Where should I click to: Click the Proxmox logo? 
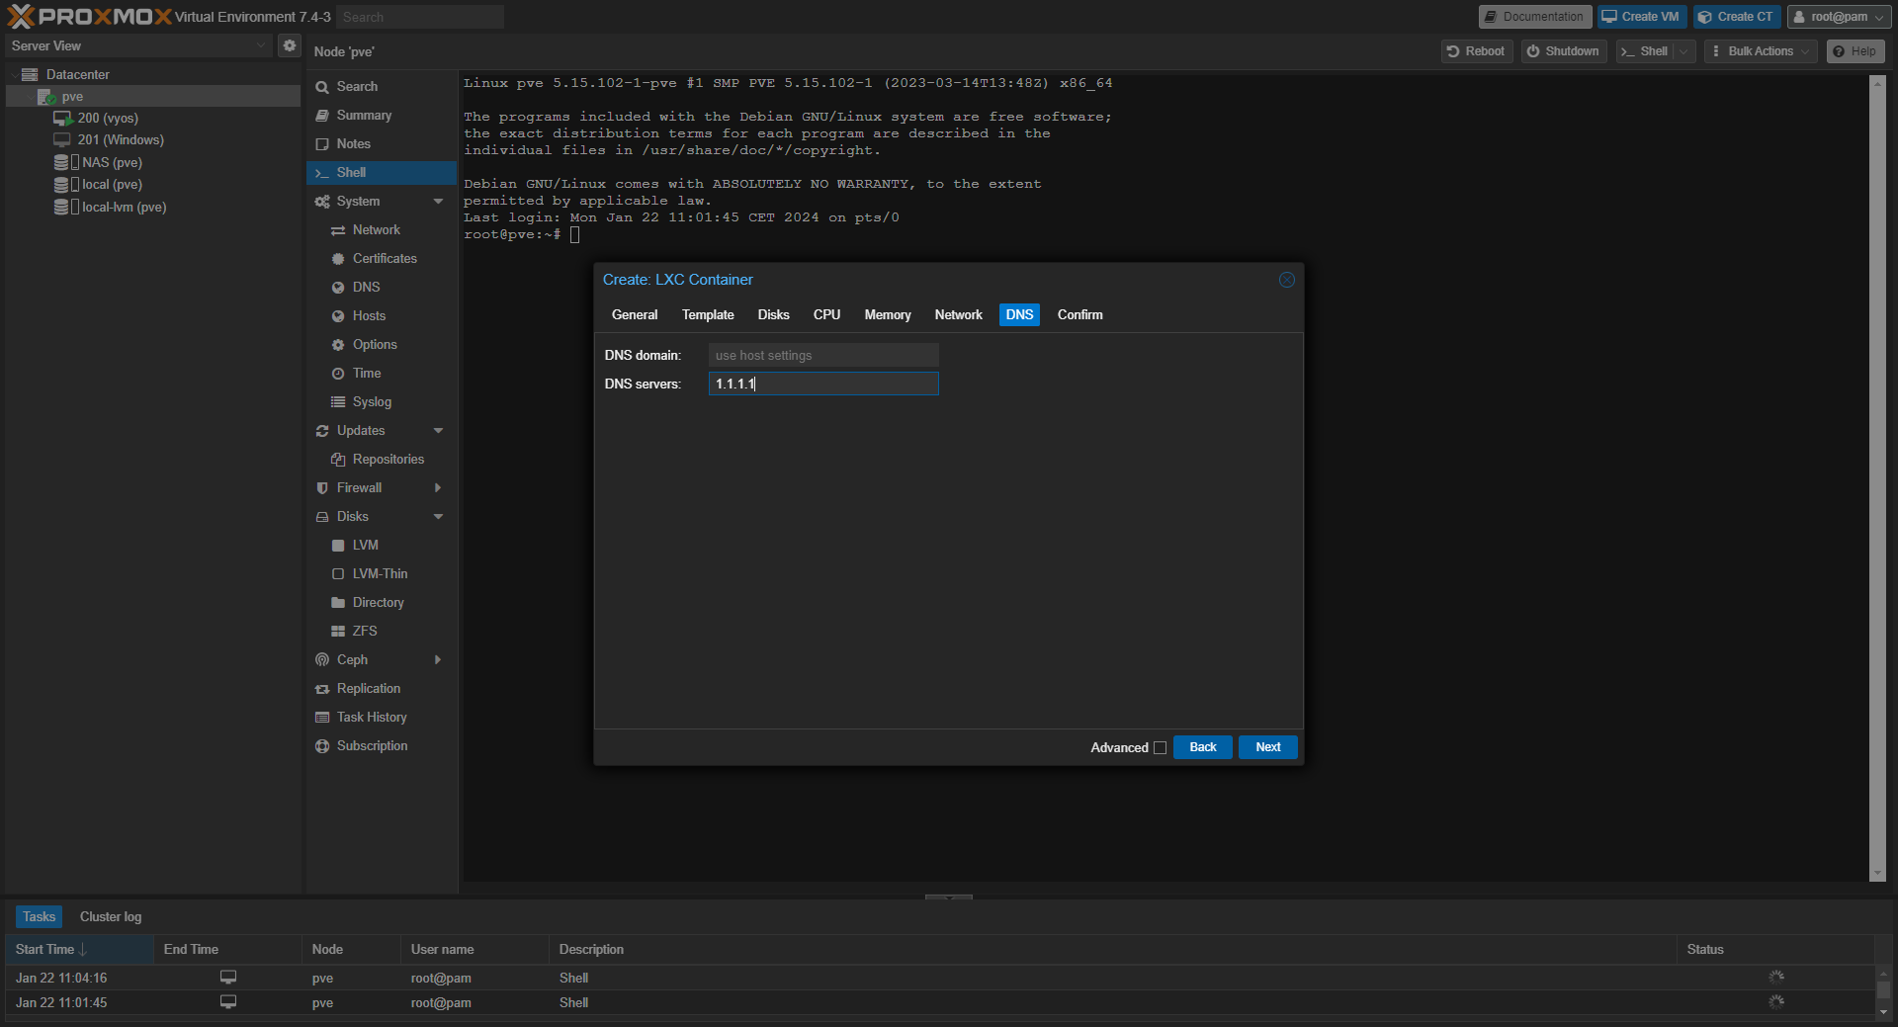(89, 17)
